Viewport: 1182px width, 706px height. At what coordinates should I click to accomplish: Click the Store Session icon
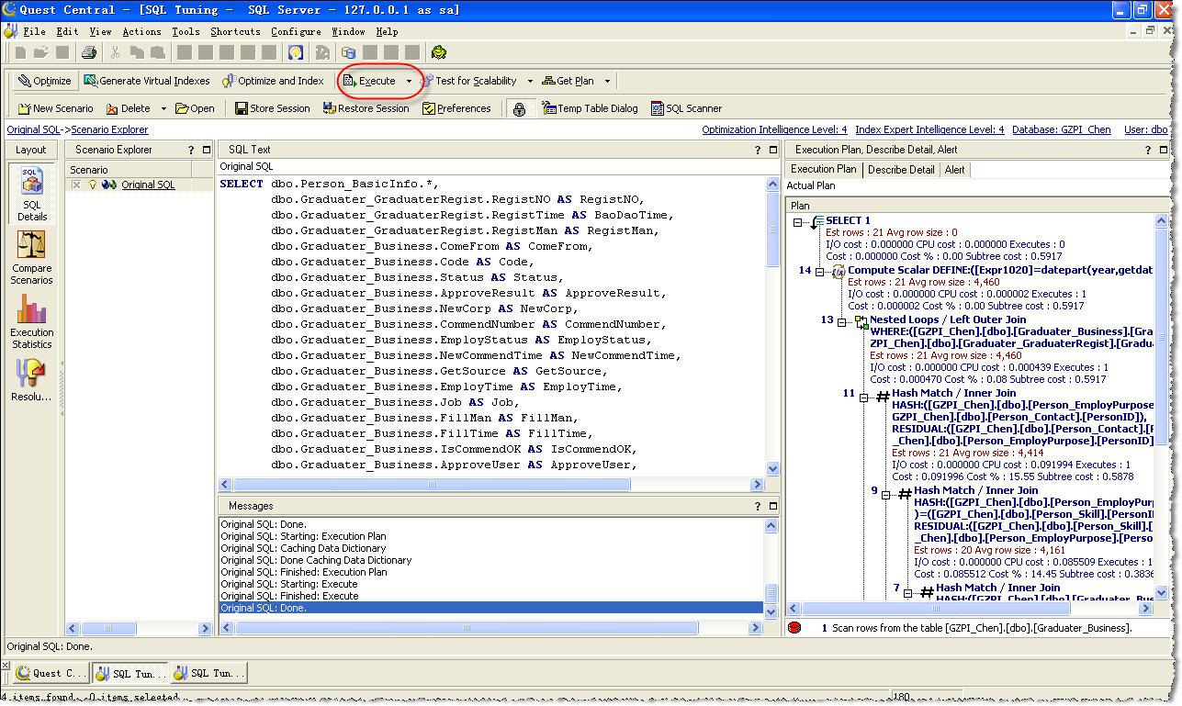(x=242, y=108)
